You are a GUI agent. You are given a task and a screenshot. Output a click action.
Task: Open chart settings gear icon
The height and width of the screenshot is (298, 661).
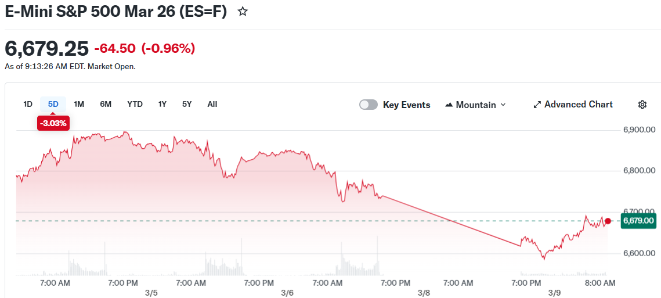coord(642,105)
